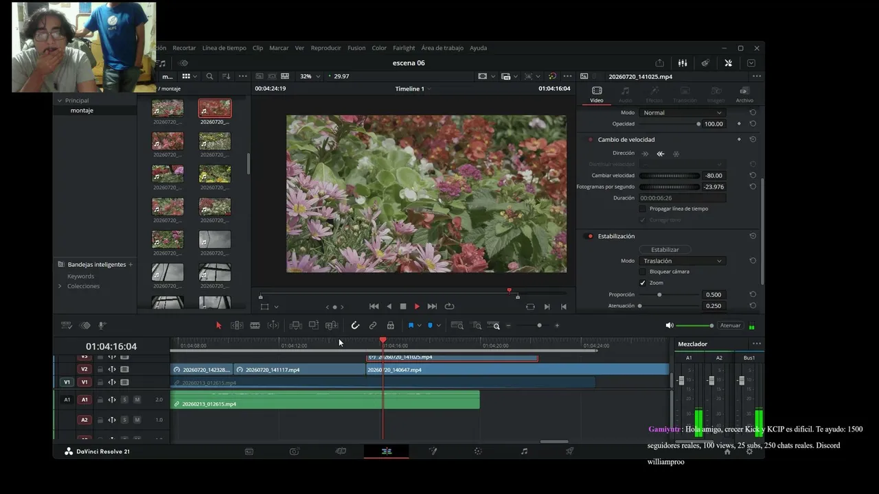This screenshot has width=879, height=494.
Task: Select reverse speed direction arrow
Action: tap(660, 154)
